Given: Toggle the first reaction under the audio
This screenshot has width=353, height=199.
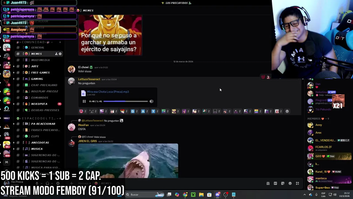Looking at the screenshot, I should [x=83, y=111].
